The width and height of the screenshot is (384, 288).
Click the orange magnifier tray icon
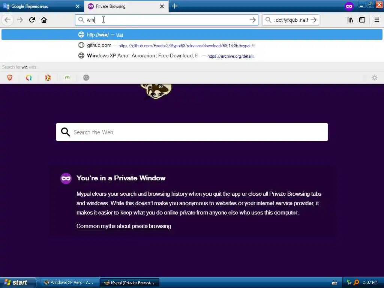click(356, 282)
